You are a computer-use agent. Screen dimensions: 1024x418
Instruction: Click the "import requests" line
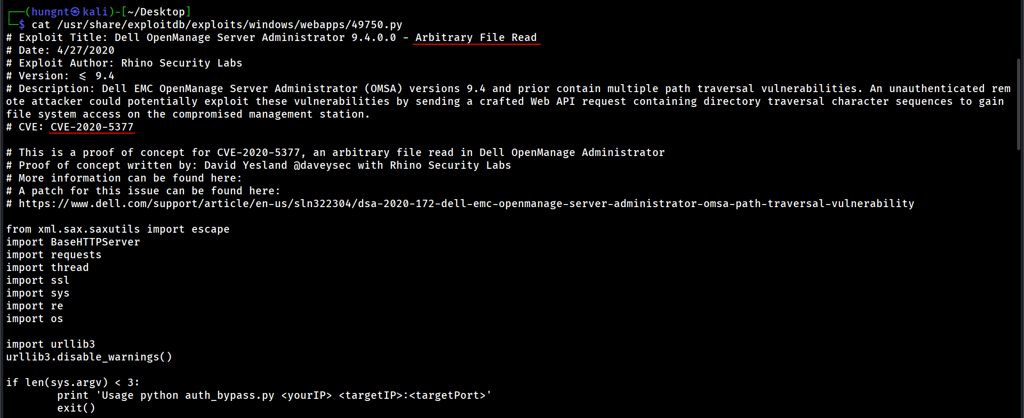[53, 255]
